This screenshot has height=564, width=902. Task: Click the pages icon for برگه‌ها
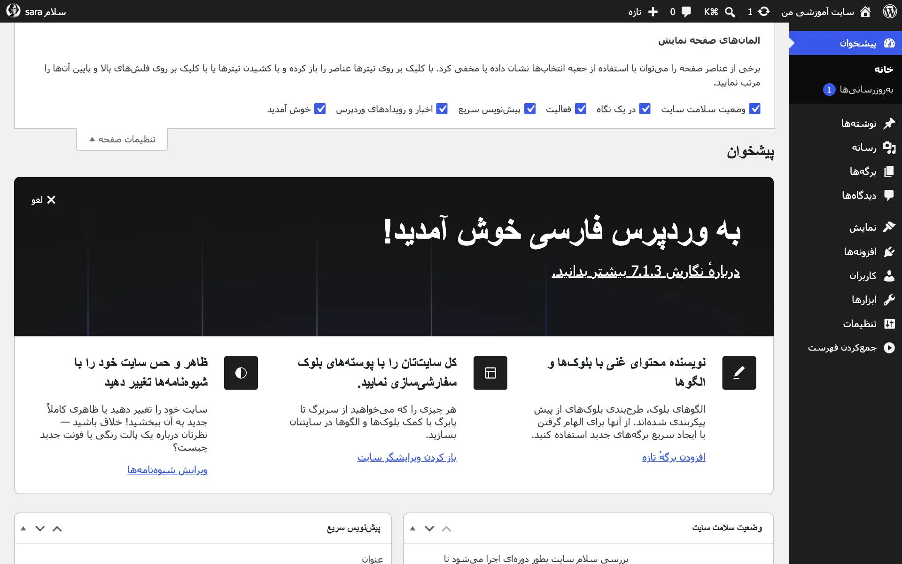point(889,172)
